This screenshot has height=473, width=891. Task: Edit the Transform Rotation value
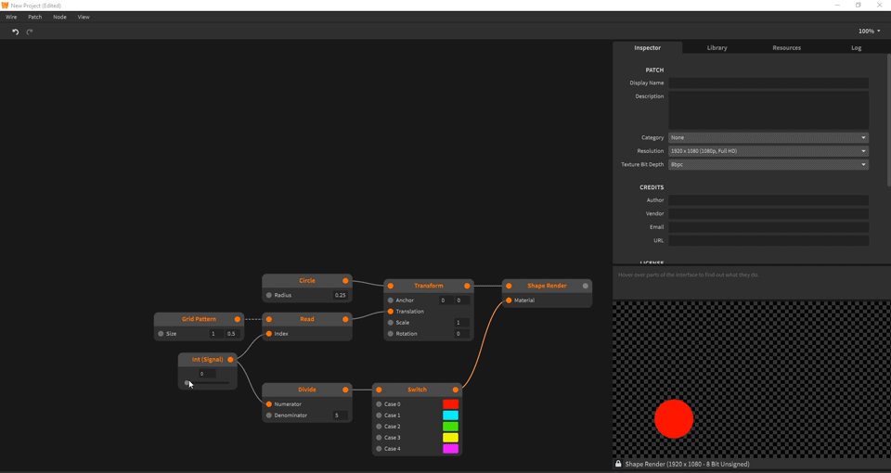(461, 334)
